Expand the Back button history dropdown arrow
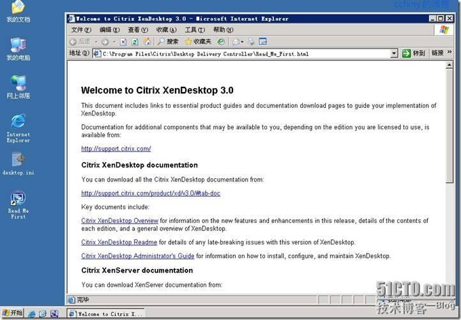Viewport: 461px width, 320px height. click(x=96, y=42)
